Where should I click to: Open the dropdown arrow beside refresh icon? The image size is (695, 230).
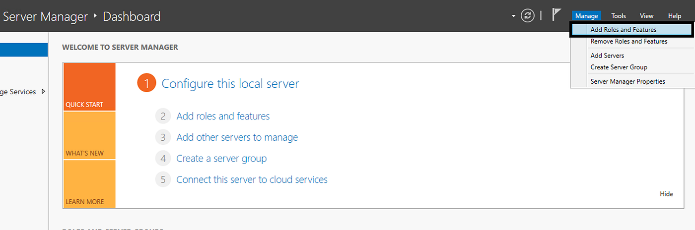[x=514, y=16]
